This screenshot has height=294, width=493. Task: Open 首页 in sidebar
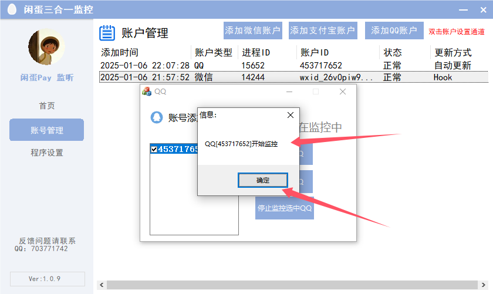pyautogui.click(x=46, y=106)
